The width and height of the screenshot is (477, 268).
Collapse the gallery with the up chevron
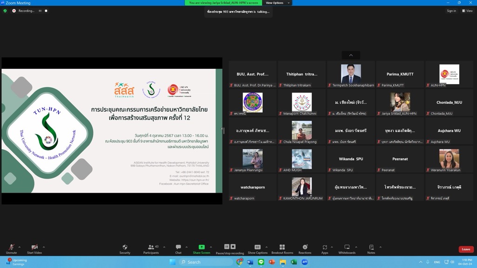(x=351, y=55)
